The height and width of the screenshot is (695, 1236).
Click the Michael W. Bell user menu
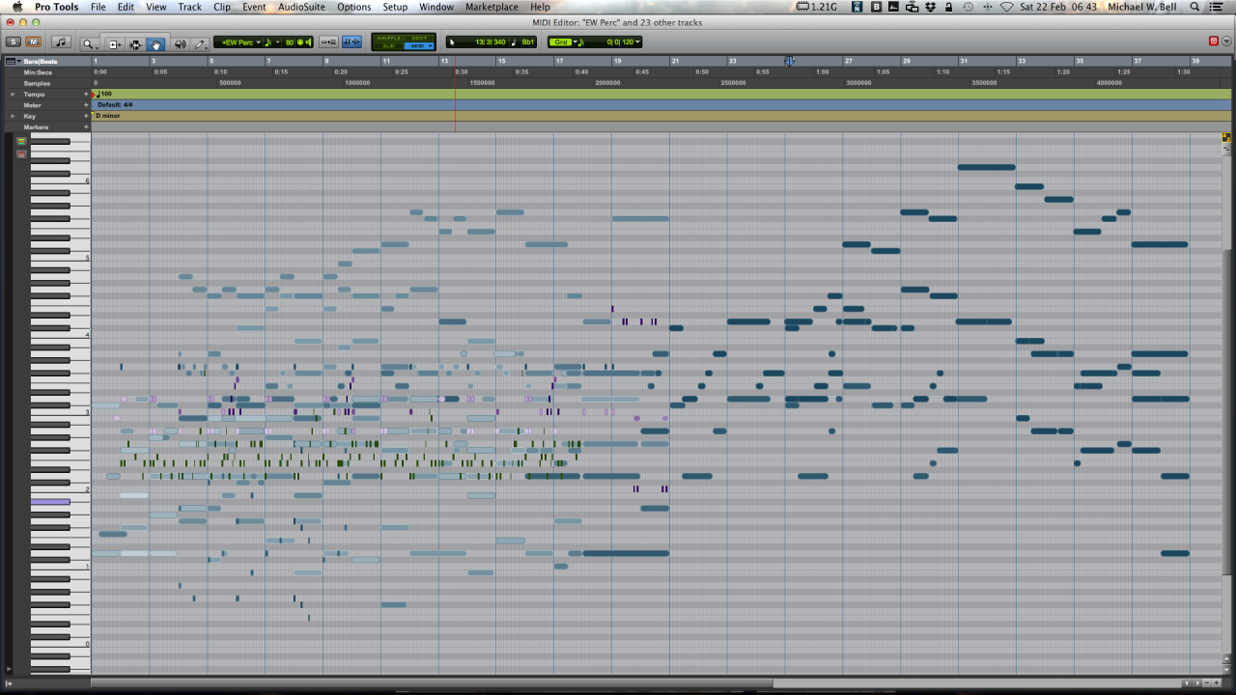1142,7
